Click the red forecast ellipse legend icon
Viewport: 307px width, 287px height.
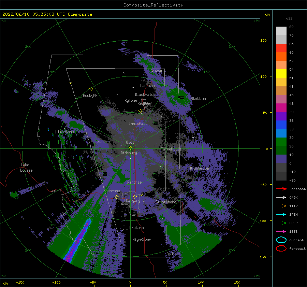point(281,248)
